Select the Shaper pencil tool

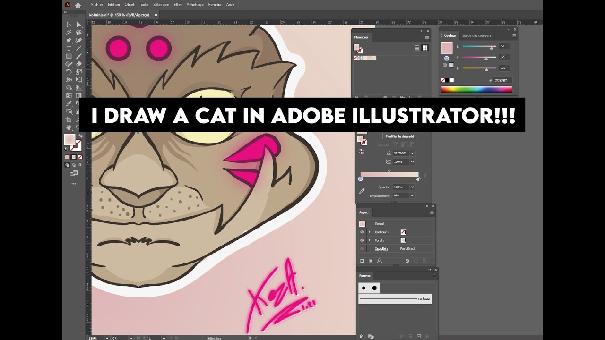click(69, 64)
